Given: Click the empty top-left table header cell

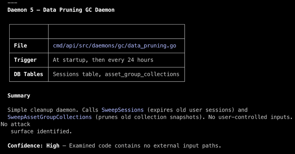Looking at the screenshot, I should coord(29,31).
